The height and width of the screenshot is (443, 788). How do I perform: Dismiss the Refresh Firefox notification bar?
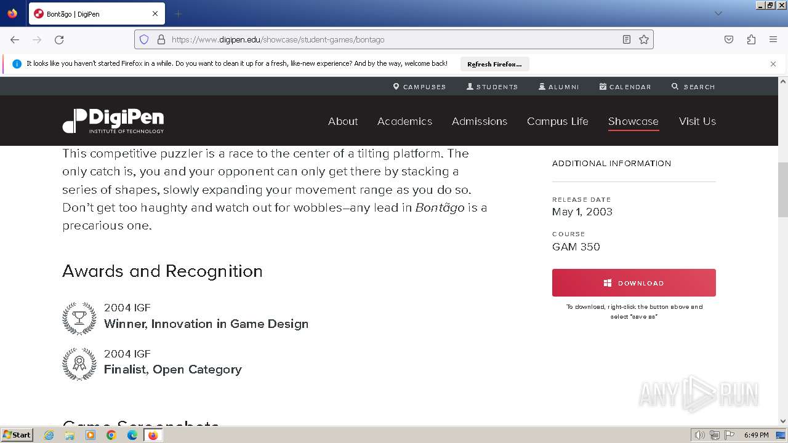[x=773, y=64]
